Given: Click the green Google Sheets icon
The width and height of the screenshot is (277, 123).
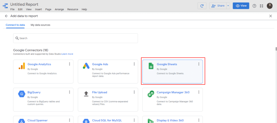Looking at the screenshot, I should click(151, 66).
